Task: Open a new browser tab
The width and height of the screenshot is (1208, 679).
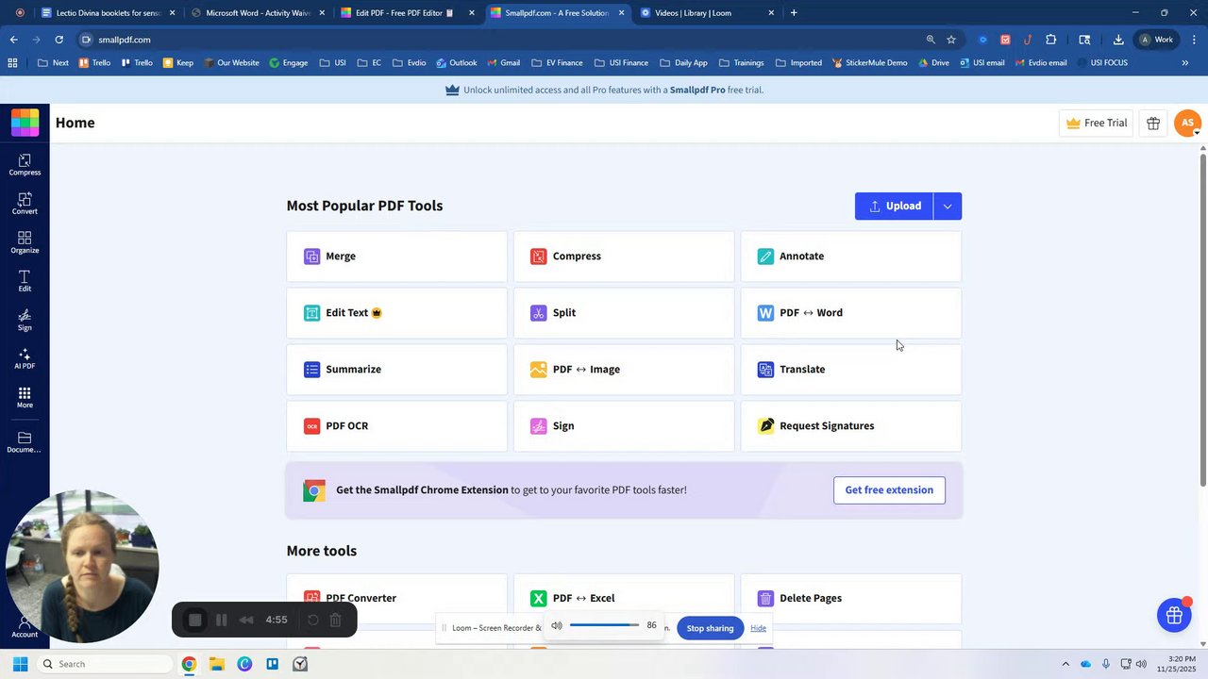Action: click(x=794, y=13)
